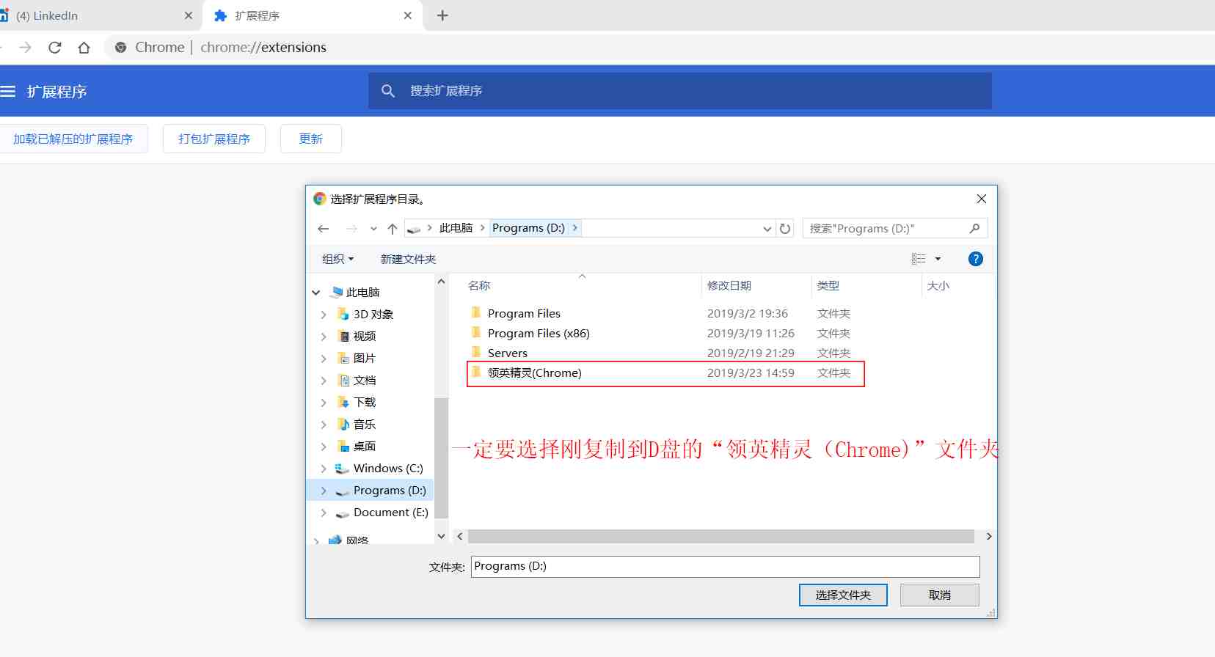The image size is (1215, 657).
Task: Sort by 大小 column header
Action: 938,285
